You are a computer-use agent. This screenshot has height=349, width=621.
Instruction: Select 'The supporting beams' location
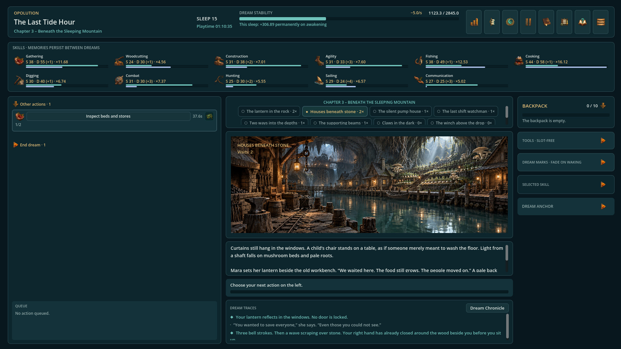[x=341, y=122]
